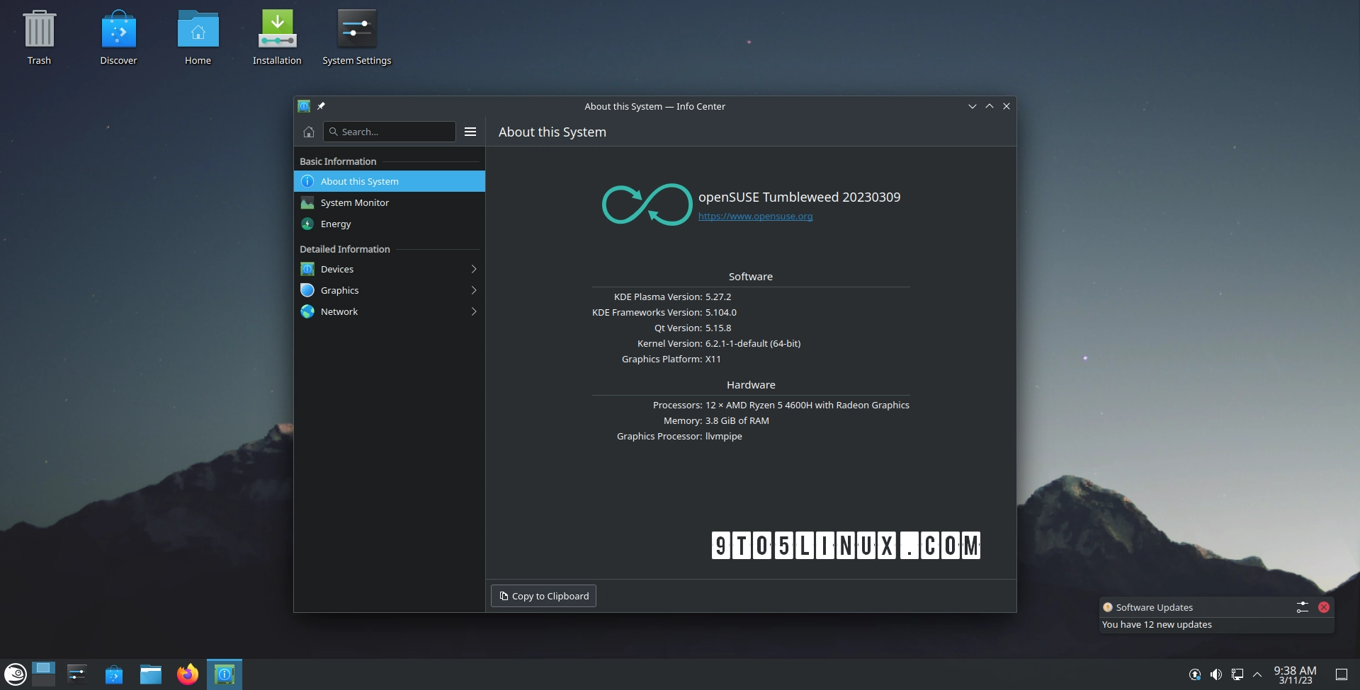Viewport: 1360px width, 690px height.
Task: Select About this System in Basic Information
Action: tap(360, 181)
